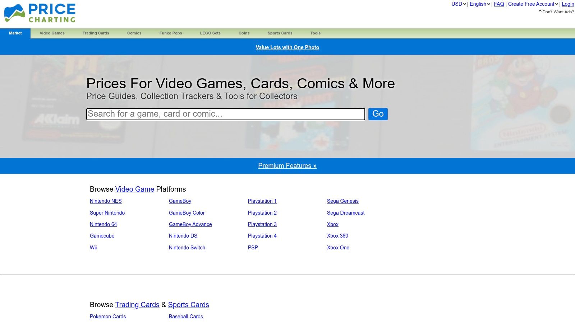Screen dimensions: 575x323
Task: Open the Coins menu
Action: click(x=244, y=33)
